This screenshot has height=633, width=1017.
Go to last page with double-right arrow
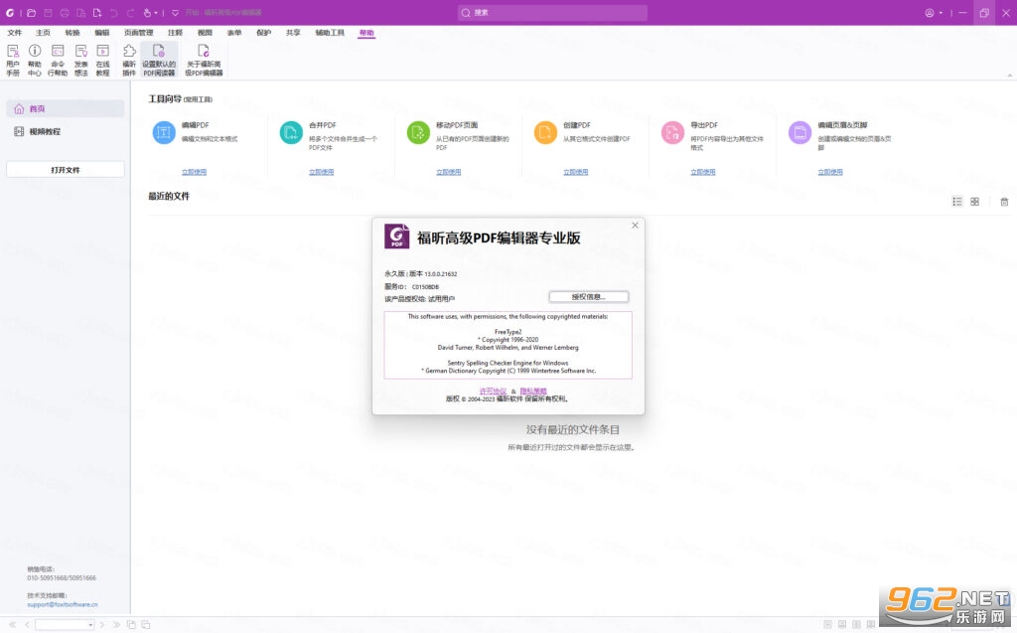click(117, 625)
